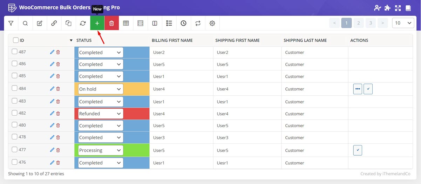421x184 pixels.
Task: Sort by BILLING FIRST NAME header
Action: 172,40
